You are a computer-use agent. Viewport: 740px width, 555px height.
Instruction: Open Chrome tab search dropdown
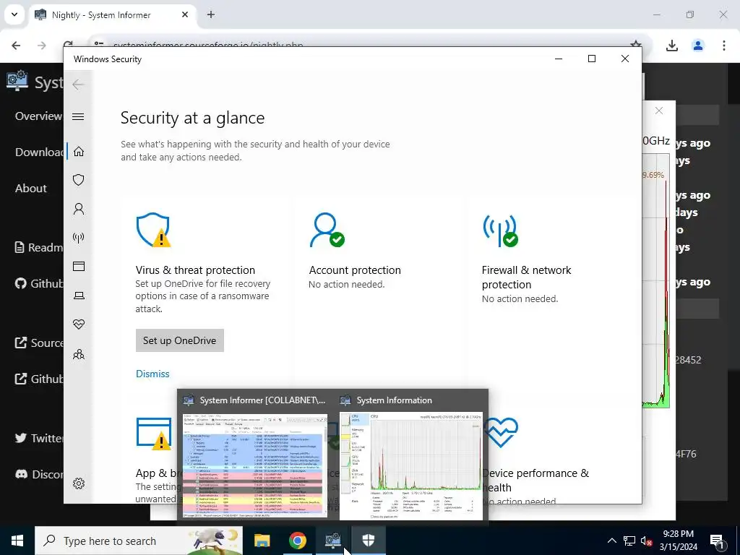click(x=14, y=14)
